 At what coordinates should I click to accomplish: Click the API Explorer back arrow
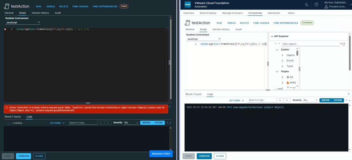point(275,44)
